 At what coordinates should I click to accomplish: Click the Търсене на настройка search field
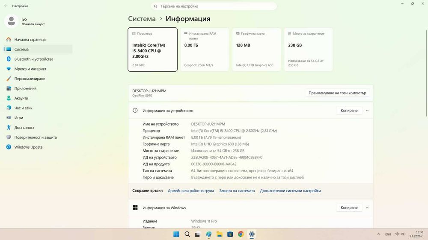point(214,6)
